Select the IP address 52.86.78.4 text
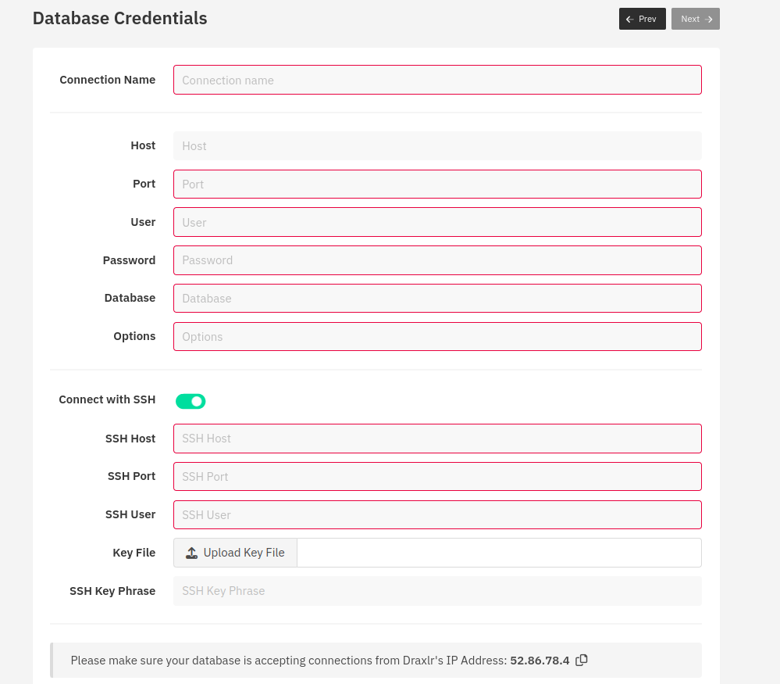This screenshot has width=780, height=684. click(540, 660)
